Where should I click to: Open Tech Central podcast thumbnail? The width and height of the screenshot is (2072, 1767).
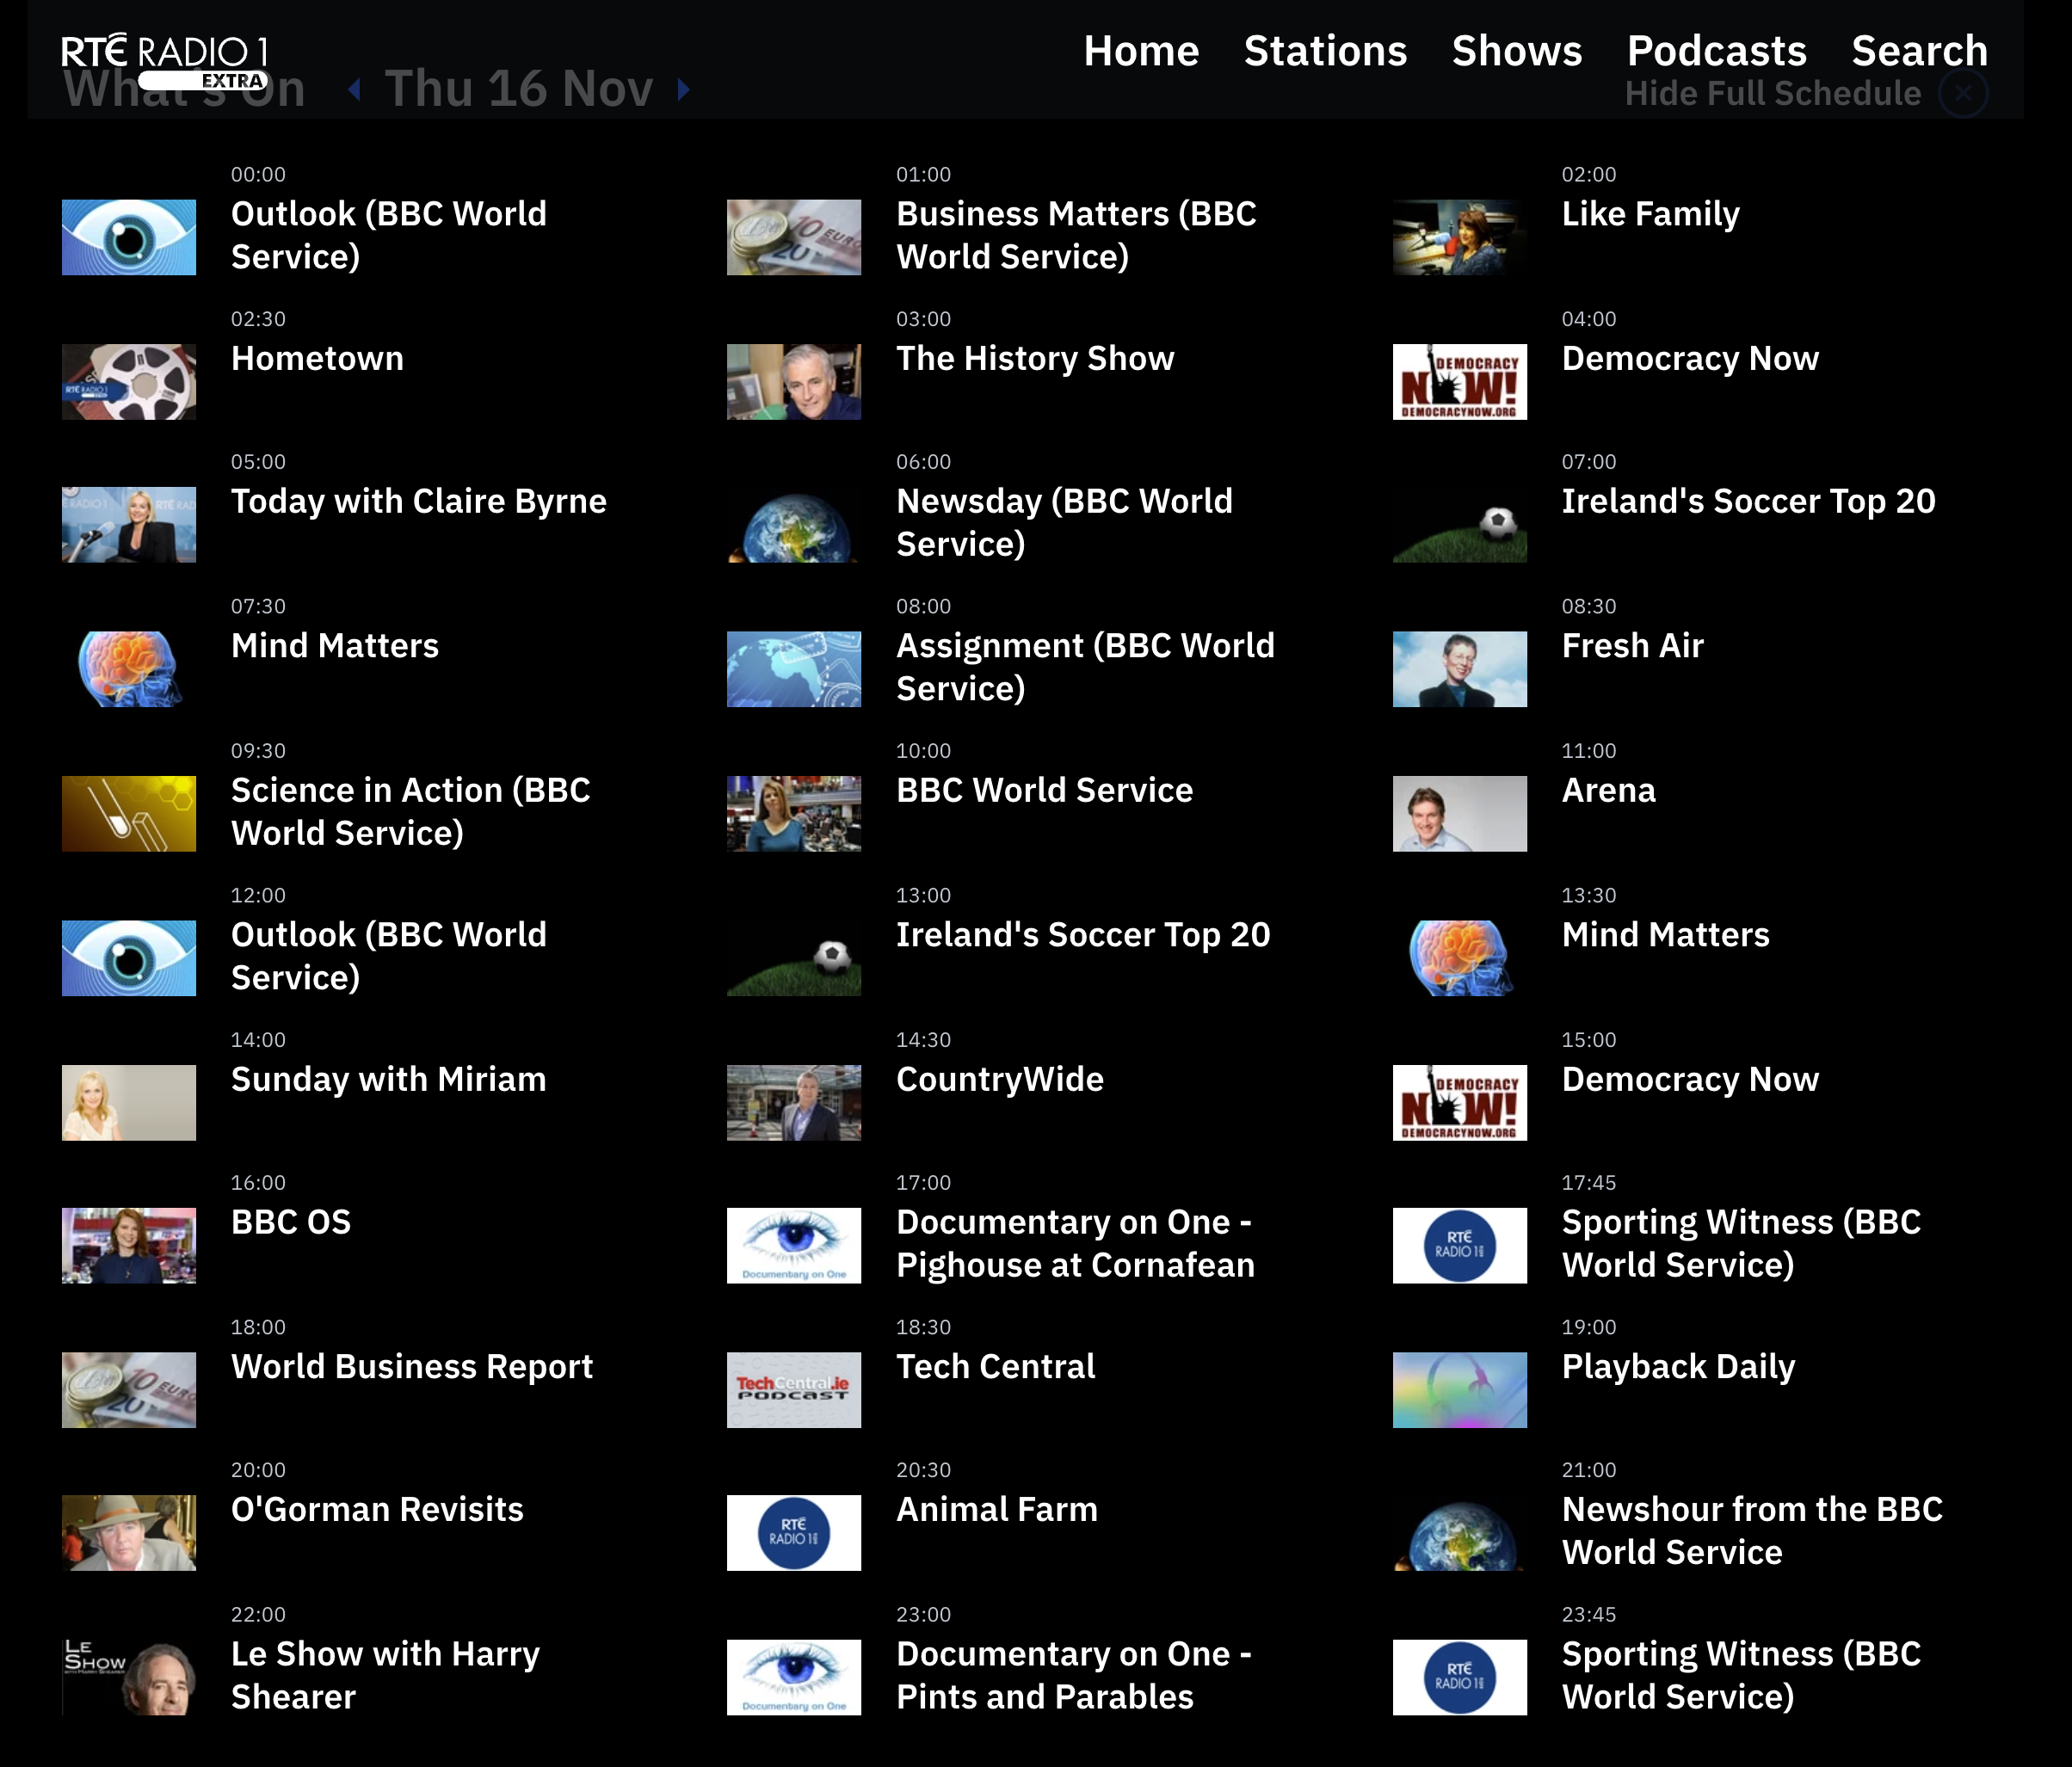click(794, 1390)
